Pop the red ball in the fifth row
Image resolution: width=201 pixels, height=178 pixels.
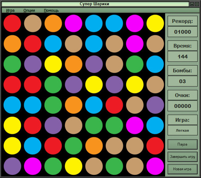tap(114, 105)
